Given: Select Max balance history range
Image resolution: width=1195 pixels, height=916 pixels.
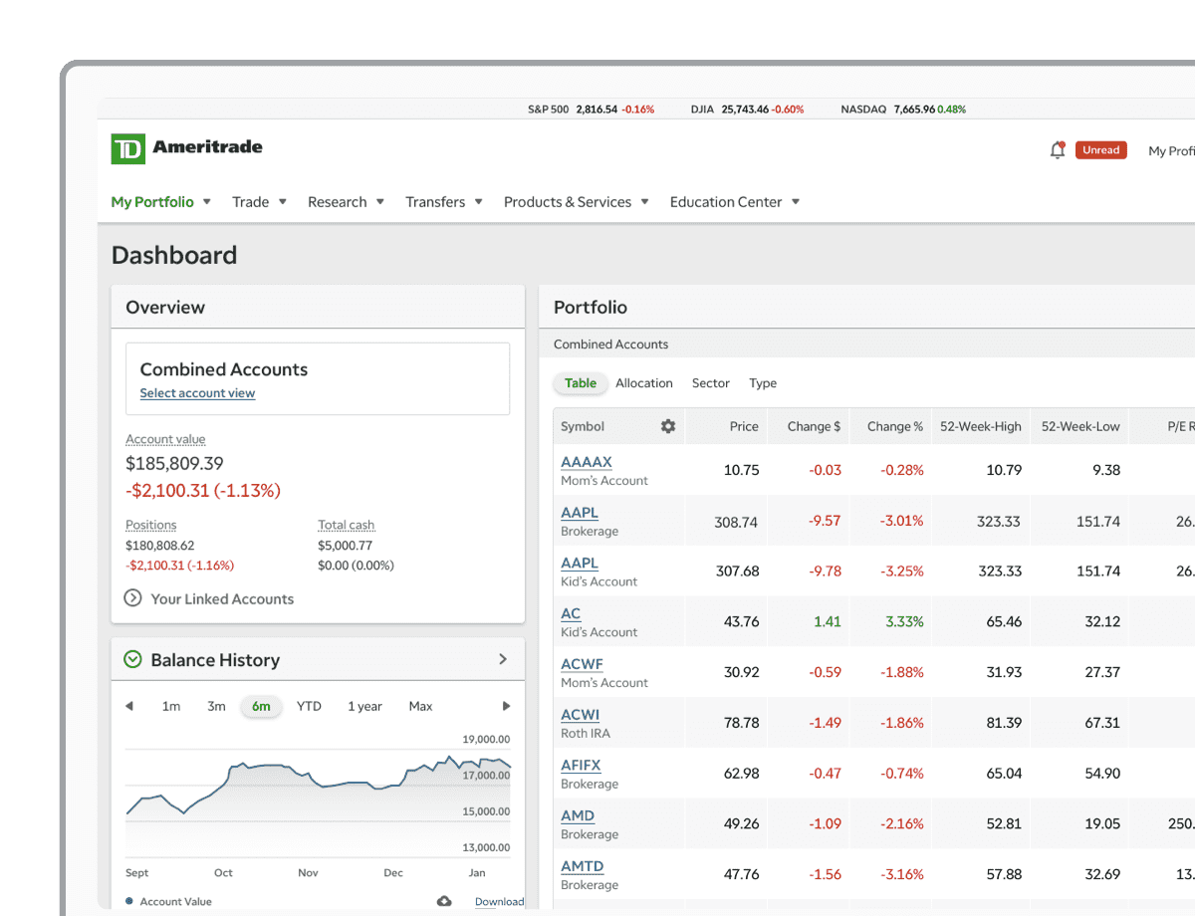Looking at the screenshot, I should [x=420, y=706].
